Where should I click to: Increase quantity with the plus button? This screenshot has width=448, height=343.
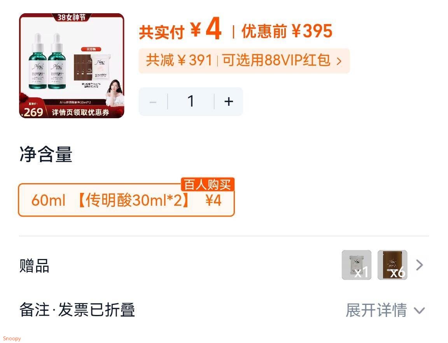229,101
